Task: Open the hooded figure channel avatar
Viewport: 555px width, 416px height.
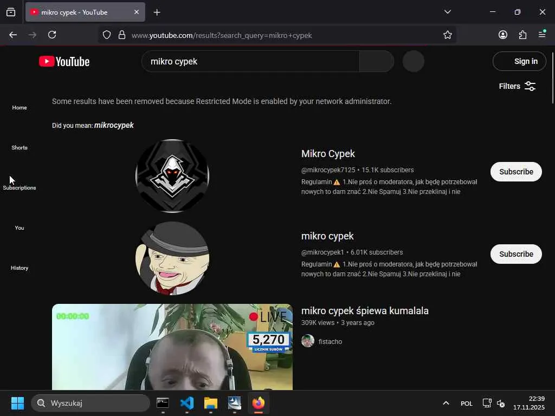Action: (x=172, y=176)
